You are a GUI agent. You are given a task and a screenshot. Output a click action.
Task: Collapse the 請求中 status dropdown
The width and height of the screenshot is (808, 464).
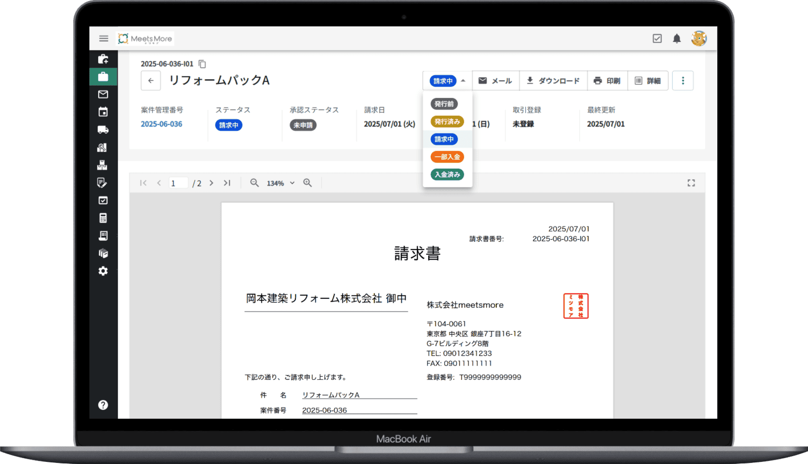pyautogui.click(x=447, y=80)
